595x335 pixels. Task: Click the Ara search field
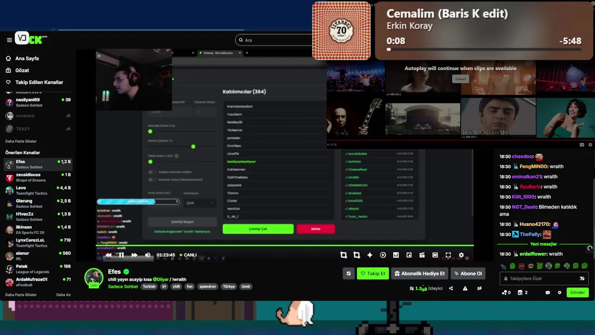point(274,40)
